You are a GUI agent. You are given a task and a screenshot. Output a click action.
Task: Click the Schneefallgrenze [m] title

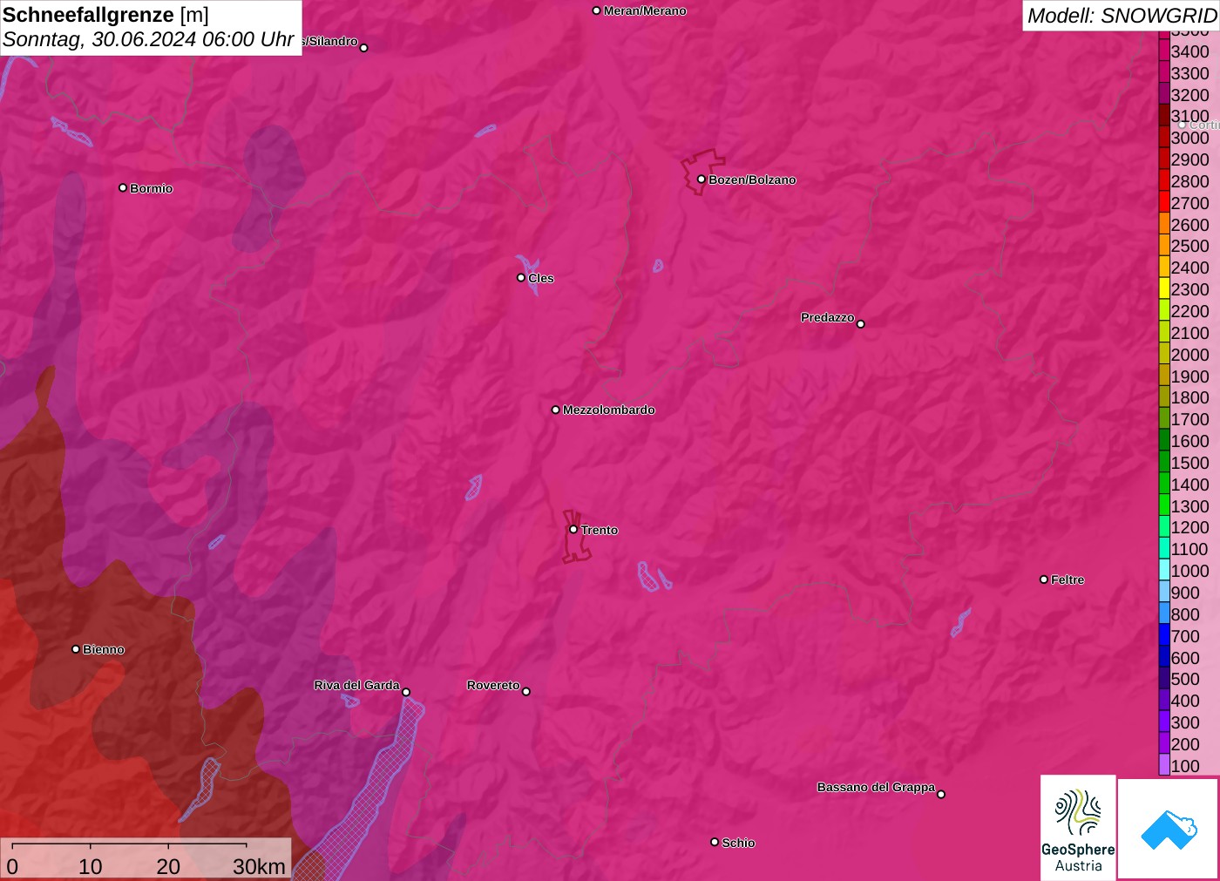[x=105, y=15]
